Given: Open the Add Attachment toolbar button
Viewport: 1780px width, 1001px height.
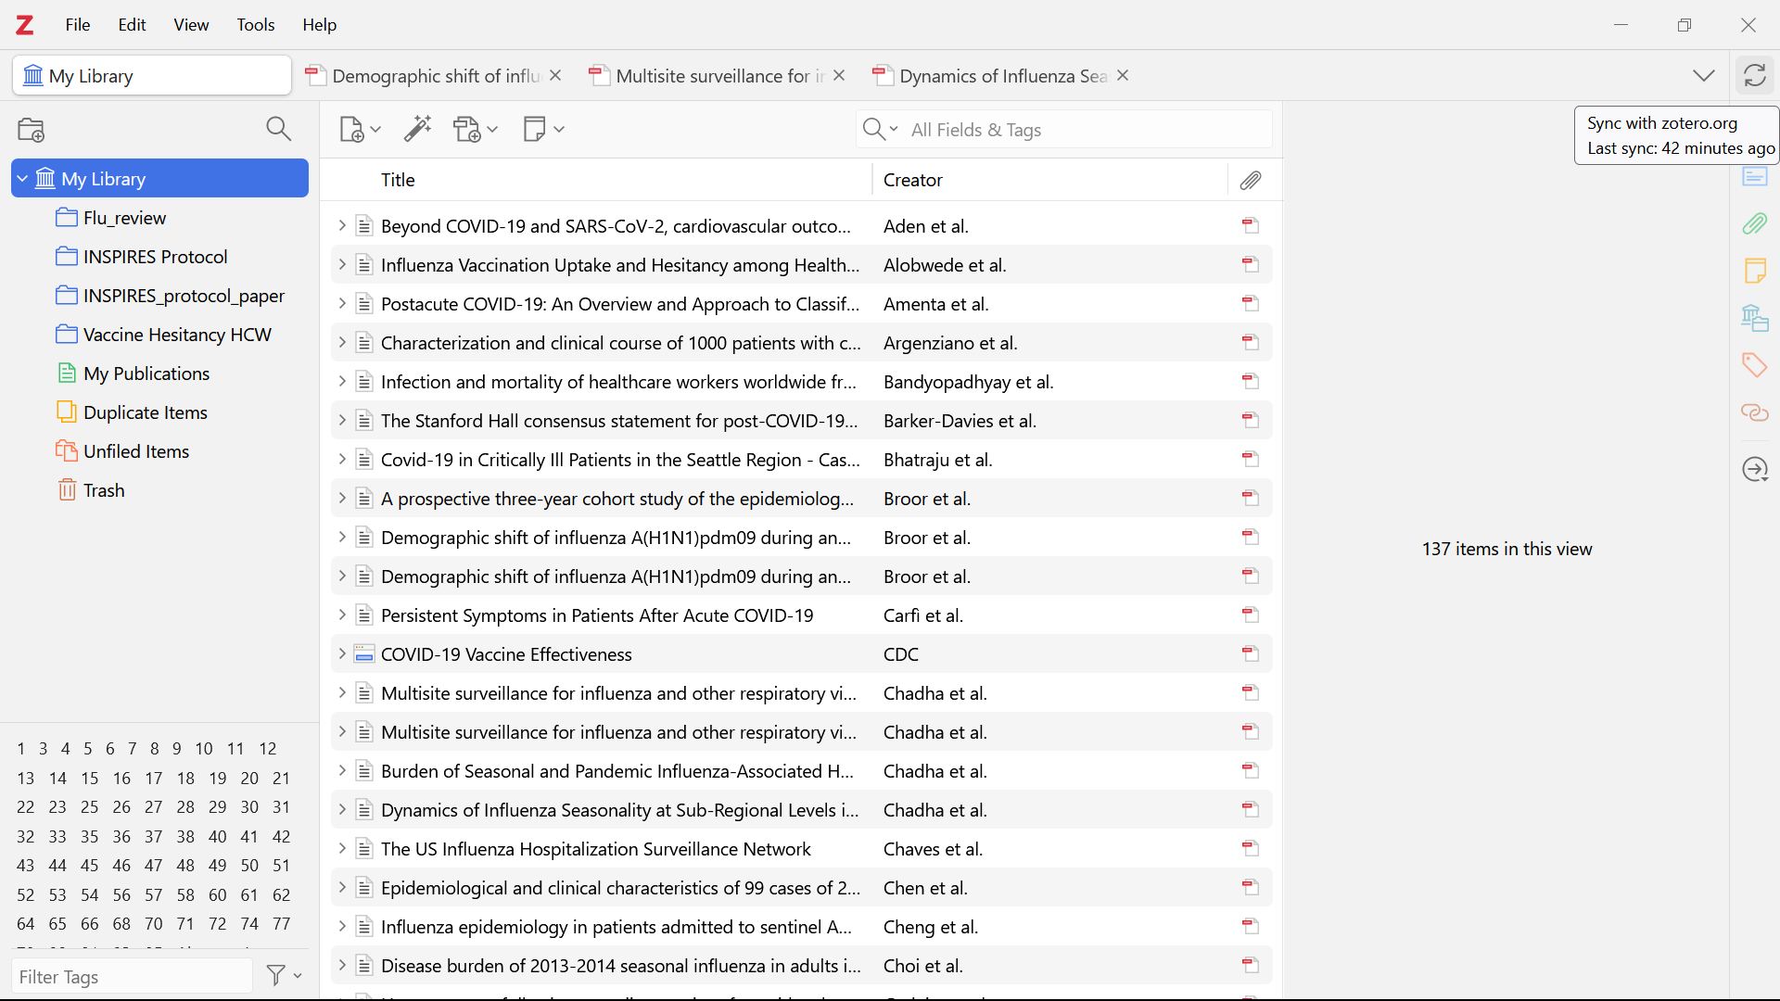Looking at the screenshot, I should click(475, 130).
